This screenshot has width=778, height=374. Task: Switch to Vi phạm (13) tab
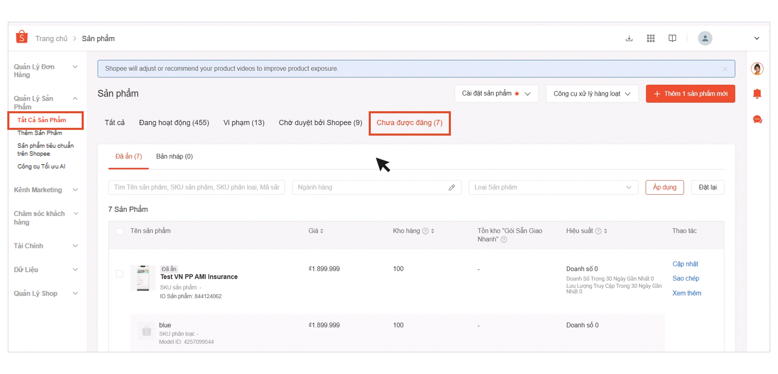(244, 123)
